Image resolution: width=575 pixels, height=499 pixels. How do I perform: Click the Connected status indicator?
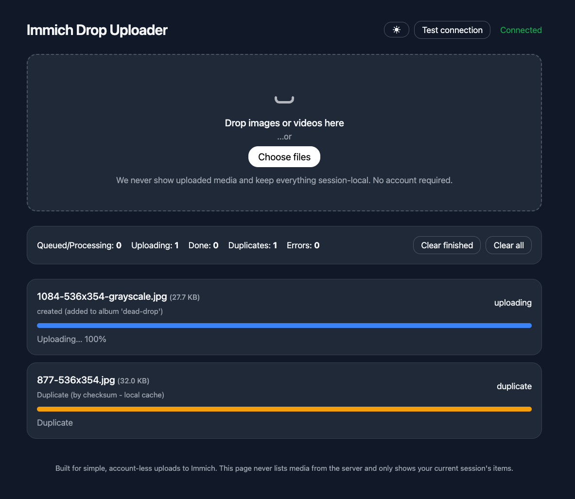click(x=521, y=30)
